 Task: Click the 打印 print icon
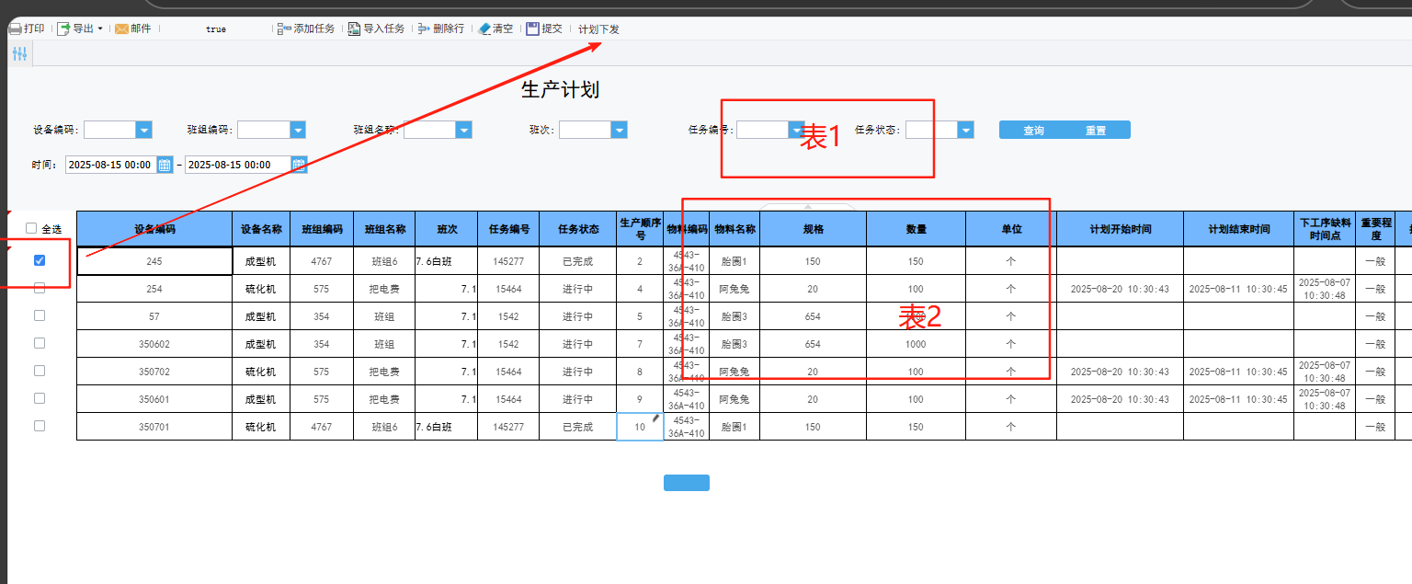coord(16,29)
